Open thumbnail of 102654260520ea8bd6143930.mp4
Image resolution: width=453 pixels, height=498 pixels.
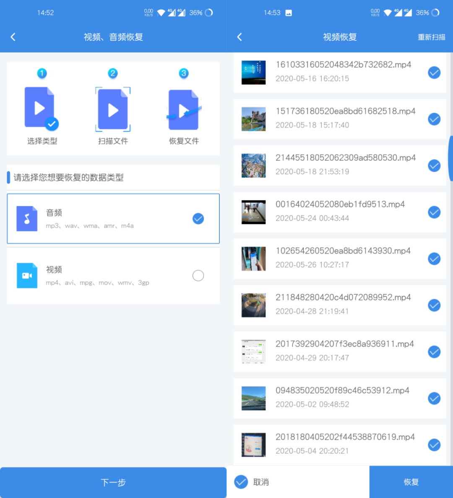click(x=253, y=259)
